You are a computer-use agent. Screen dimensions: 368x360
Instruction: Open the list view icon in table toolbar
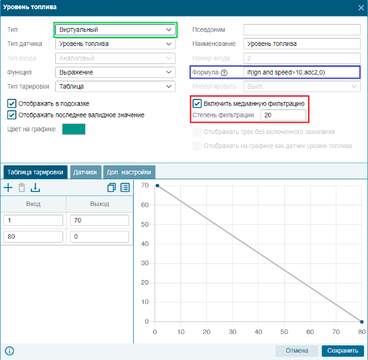[125, 187]
